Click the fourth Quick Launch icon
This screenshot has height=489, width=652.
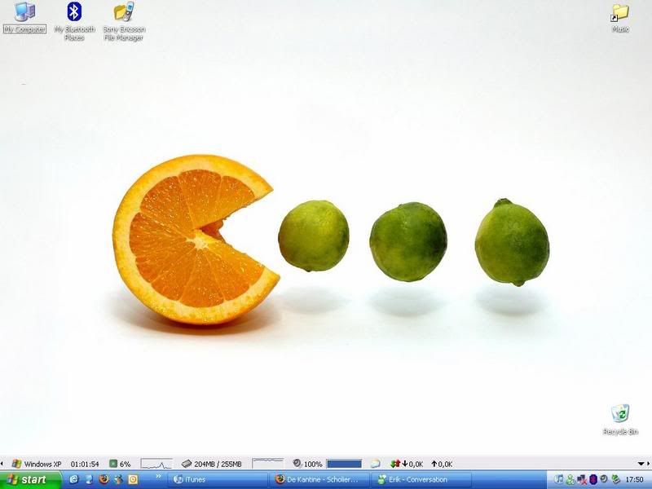click(x=118, y=479)
